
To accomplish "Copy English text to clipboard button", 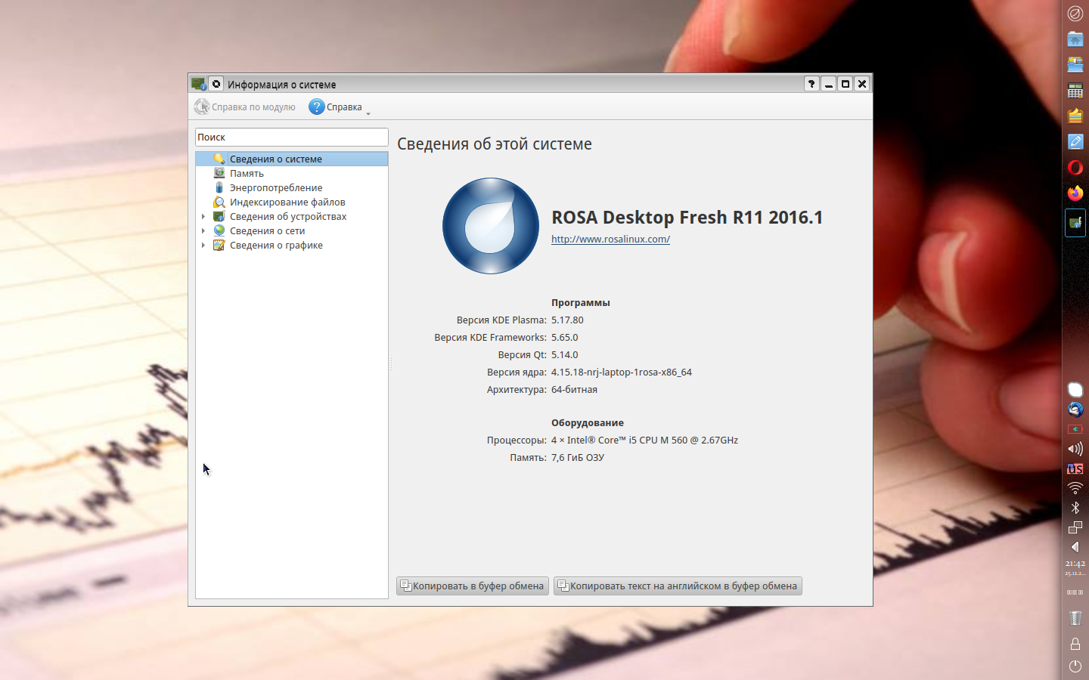I will pyautogui.click(x=678, y=586).
